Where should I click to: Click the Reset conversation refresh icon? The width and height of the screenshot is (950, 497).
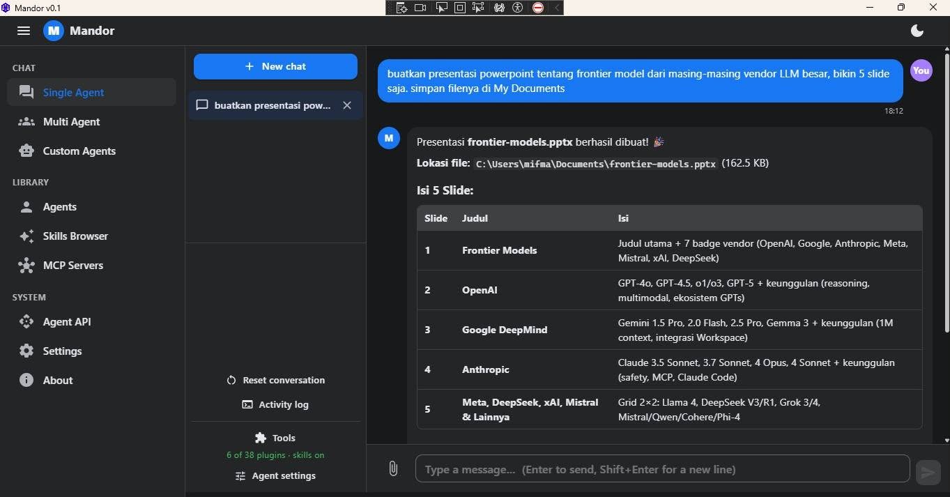click(x=231, y=380)
